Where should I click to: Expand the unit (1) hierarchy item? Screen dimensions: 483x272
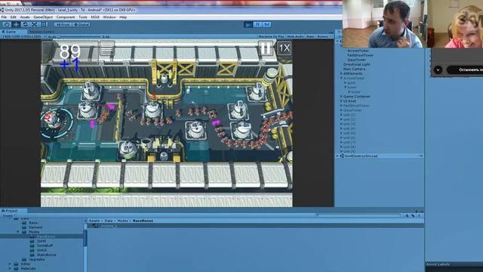(341, 115)
